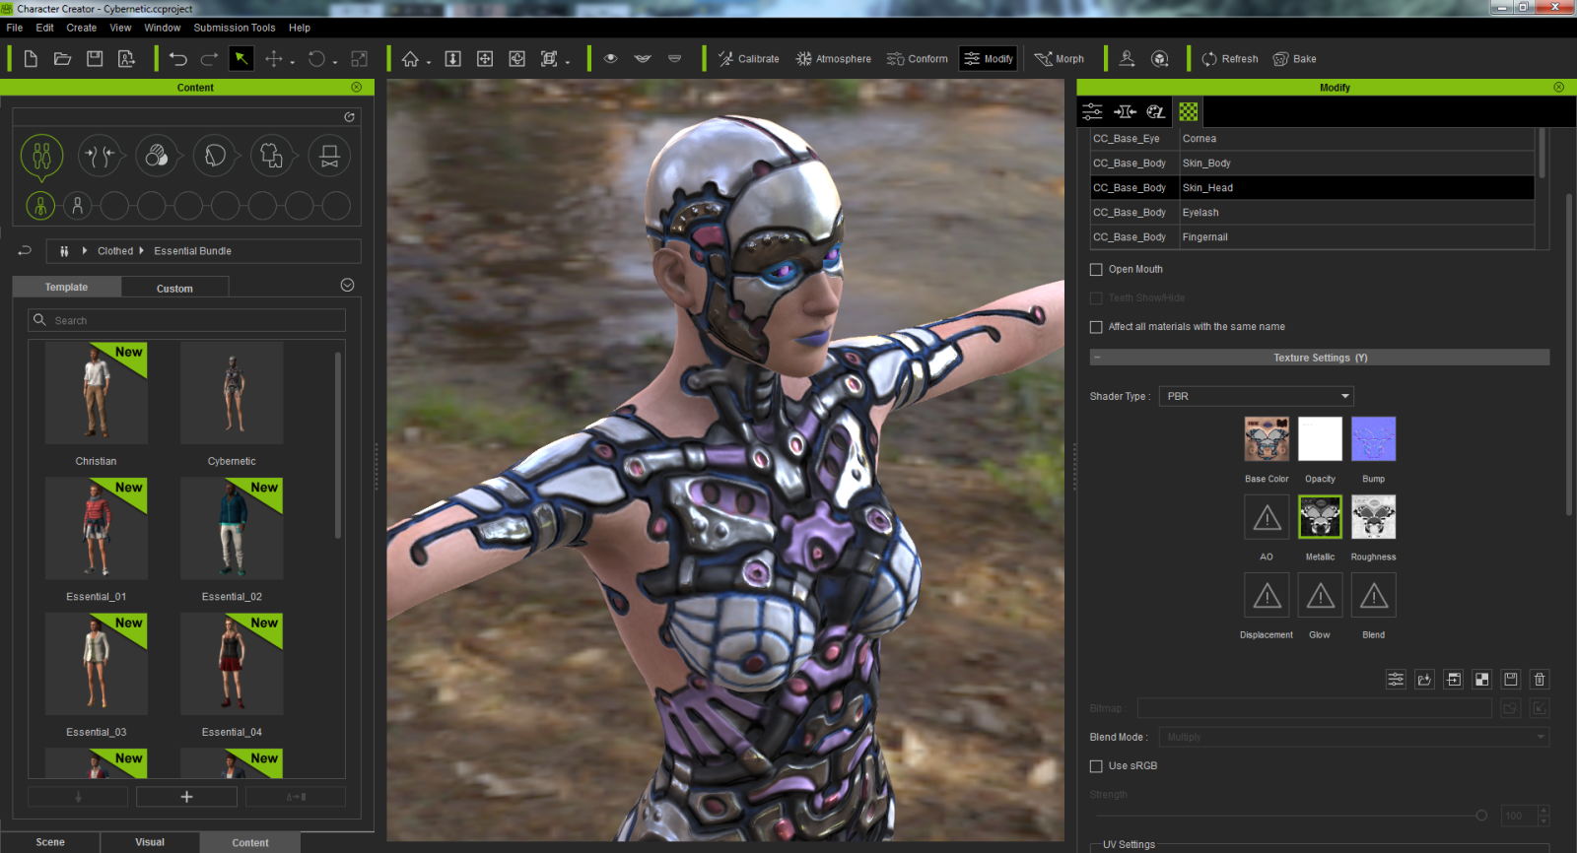1577x853 pixels.
Task: Click the Refresh toolbar button
Action: (1230, 59)
